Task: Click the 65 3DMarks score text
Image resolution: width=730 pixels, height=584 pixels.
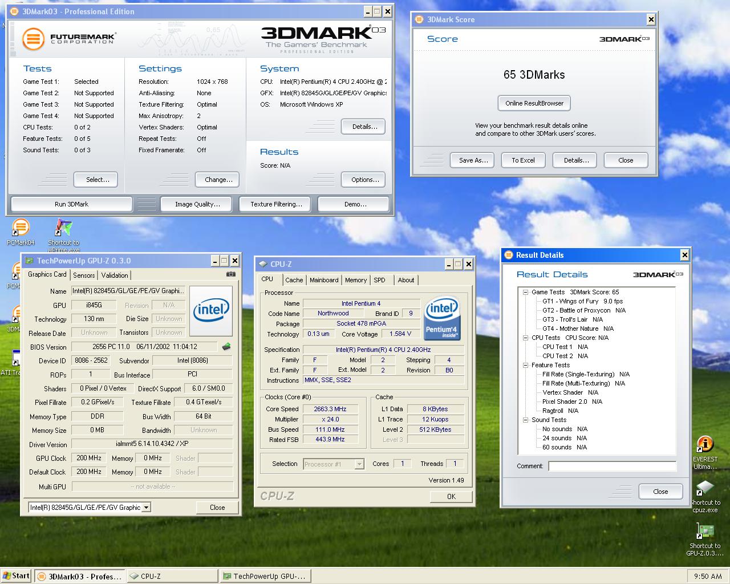Action: (x=534, y=75)
